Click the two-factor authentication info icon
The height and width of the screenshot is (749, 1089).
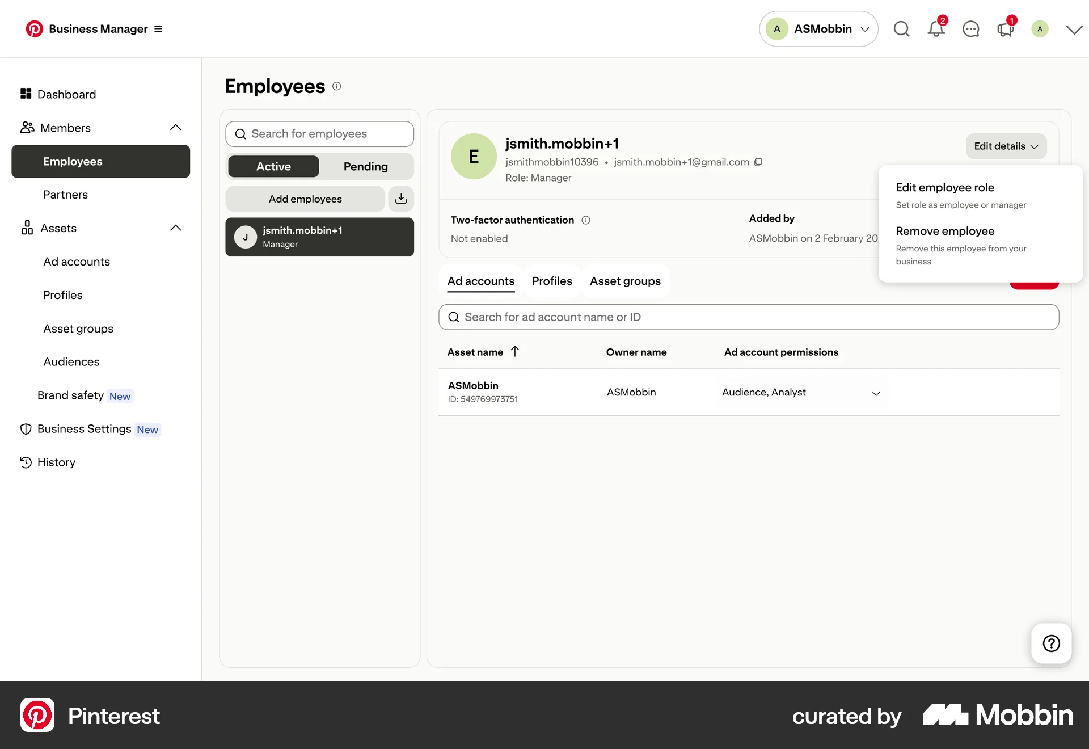(586, 220)
